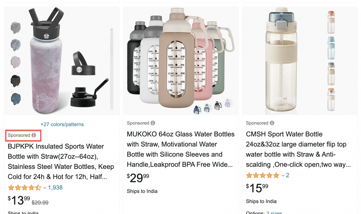The height and width of the screenshot is (214, 361).
Task: Click the Sponsored info icon on the BJPKPK listing
Action: tap(33, 135)
